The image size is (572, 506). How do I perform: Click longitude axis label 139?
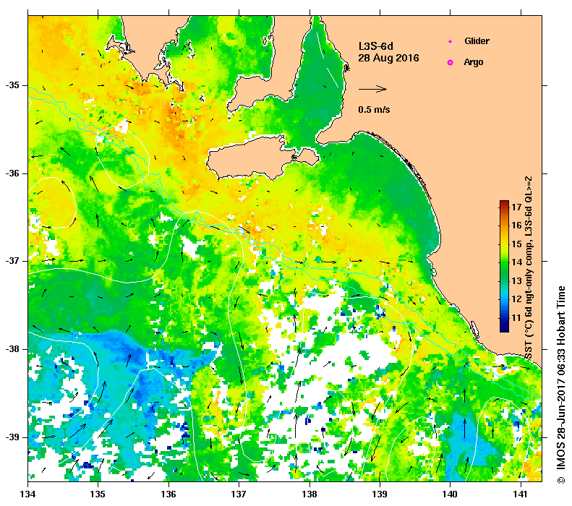(x=380, y=494)
